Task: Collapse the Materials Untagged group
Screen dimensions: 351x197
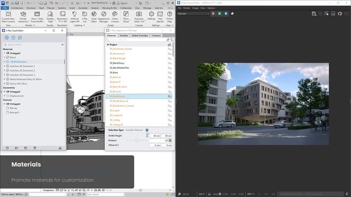Action: coord(4,53)
